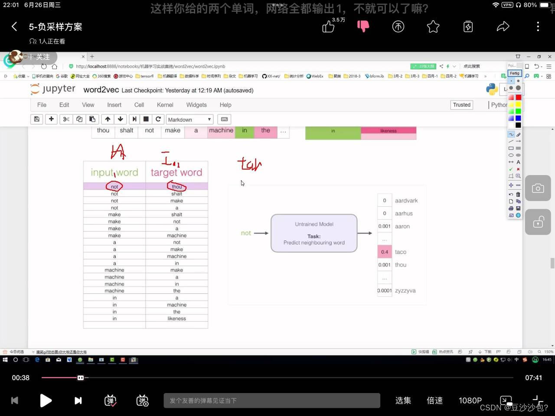The image size is (555, 416).
Task: Open the command palette keyboard icon
Action: pyautogui.click(x=224, y=119)
